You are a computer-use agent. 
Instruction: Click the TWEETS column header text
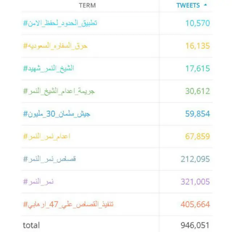tap(188, 5)
